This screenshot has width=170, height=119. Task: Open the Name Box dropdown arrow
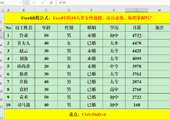pyautogui.click(x=21, y=3)
